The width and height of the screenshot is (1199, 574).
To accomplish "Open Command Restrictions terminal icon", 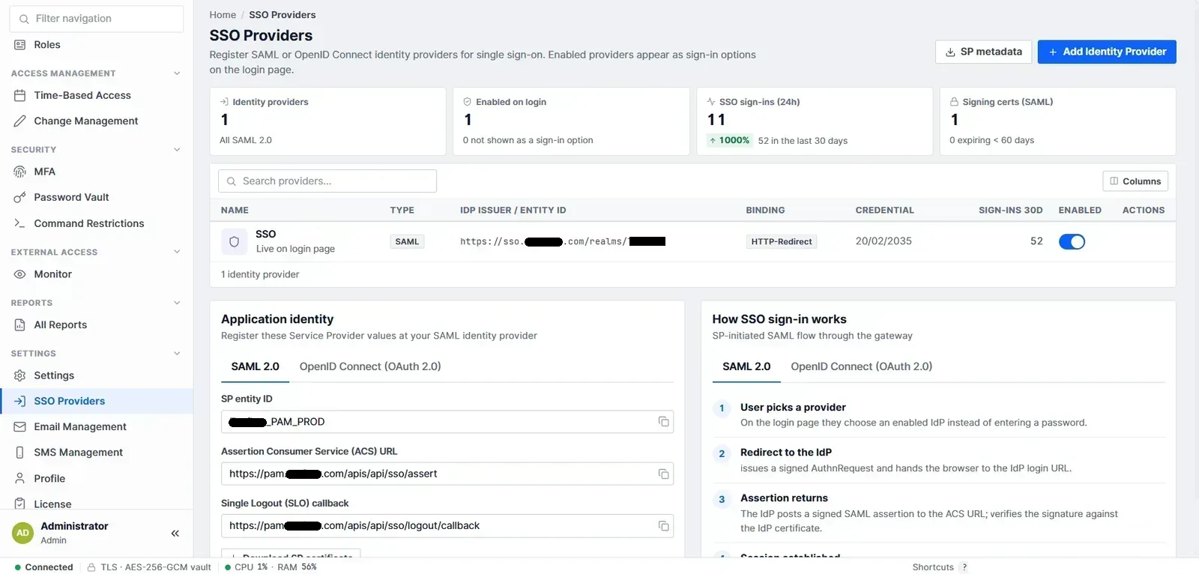I will coord(20,223).
